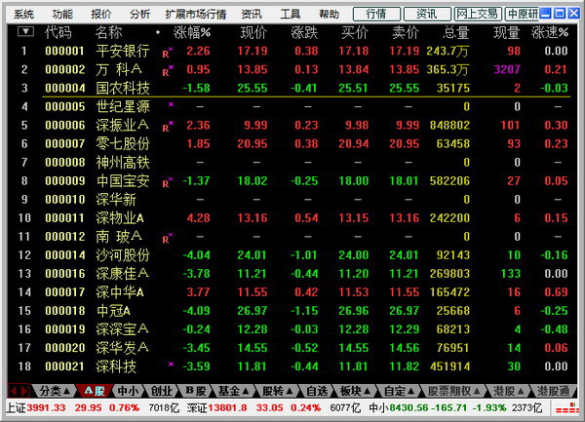Viewport: 585px width, 422px height.
Task: Sort by the 名称 column header
Action: coord(108,33)
